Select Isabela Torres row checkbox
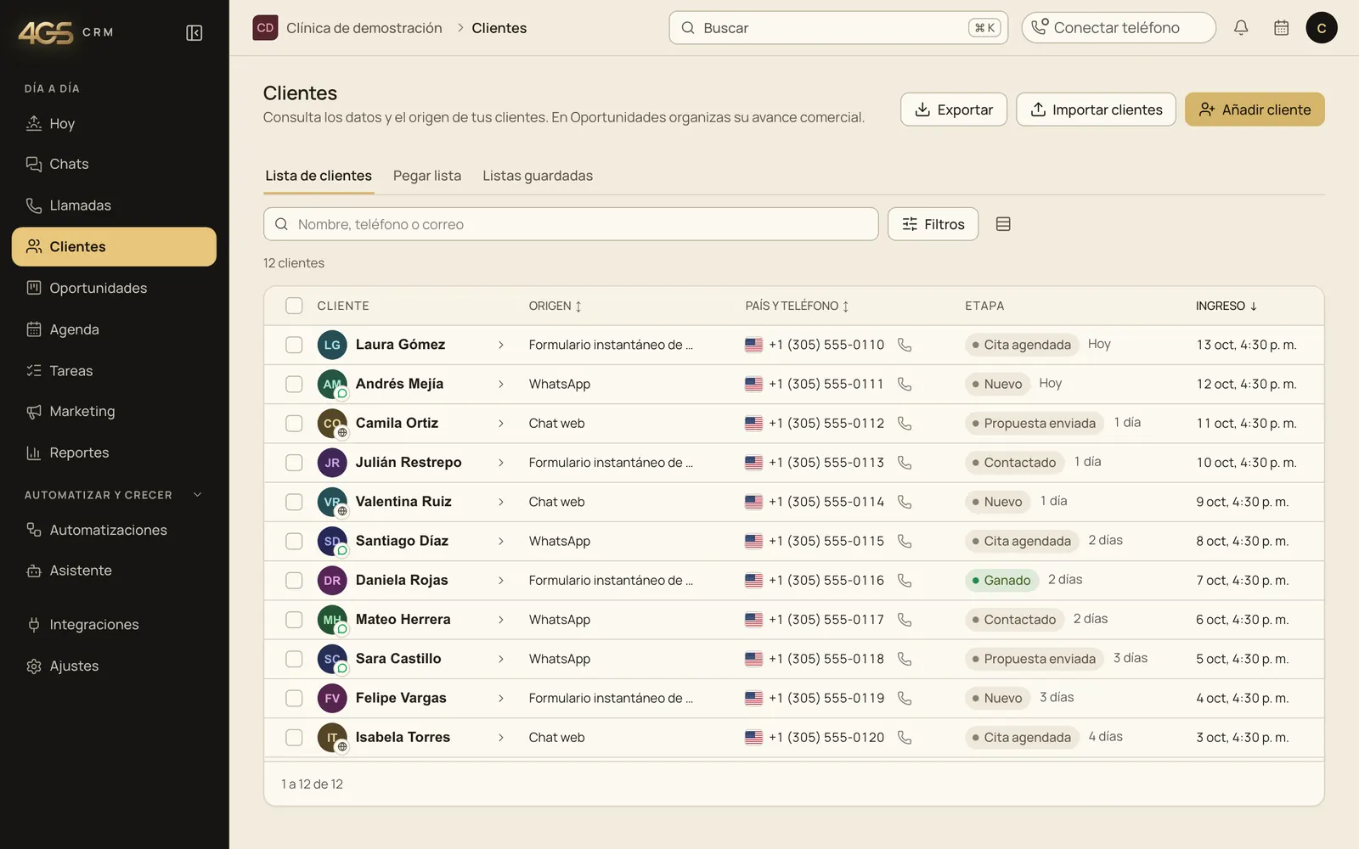Image resolution: width=1359 pixels, height=849 pixels. [x=294, y=737]
